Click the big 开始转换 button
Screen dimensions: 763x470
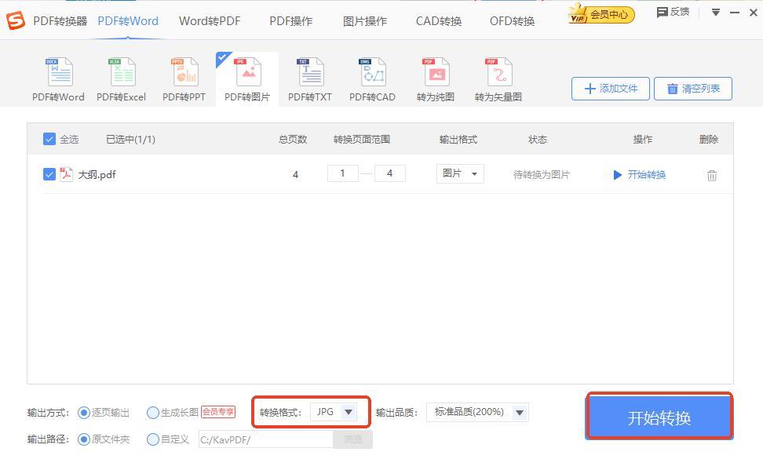(659, 417)
